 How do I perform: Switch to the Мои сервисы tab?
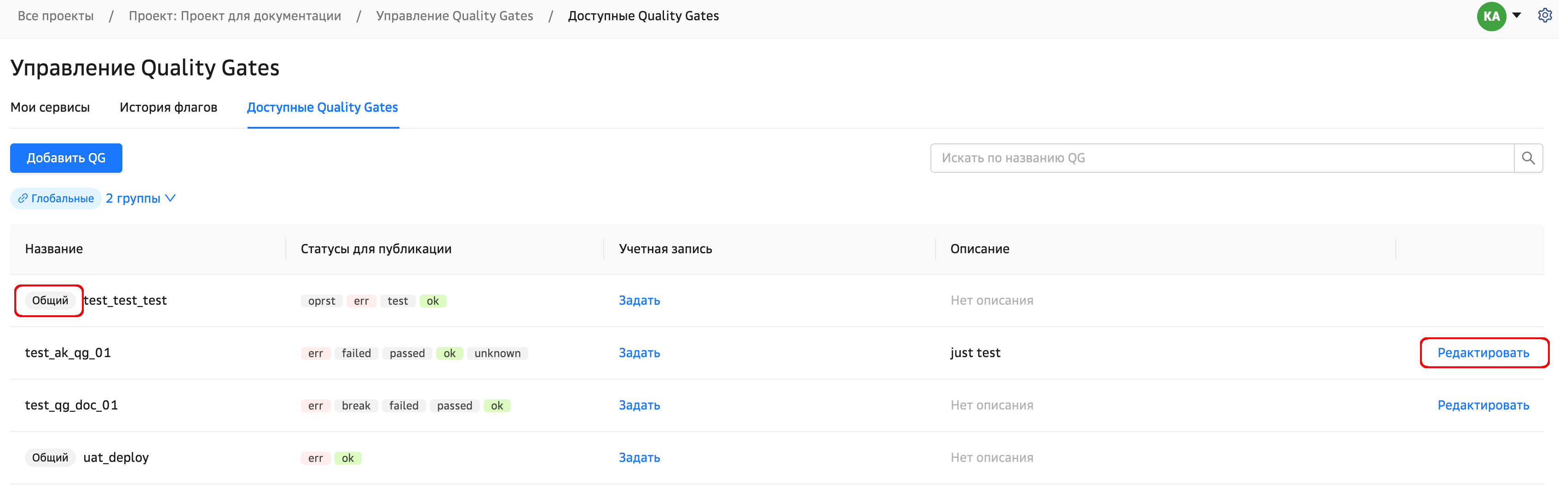[x=50, y=107]
